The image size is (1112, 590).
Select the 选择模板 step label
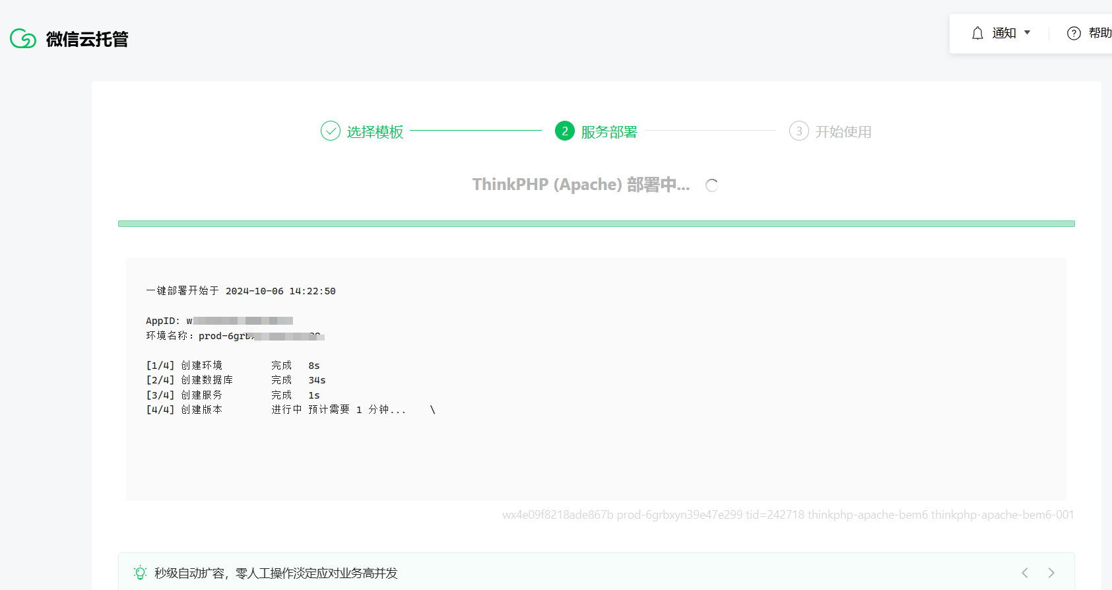375,132
